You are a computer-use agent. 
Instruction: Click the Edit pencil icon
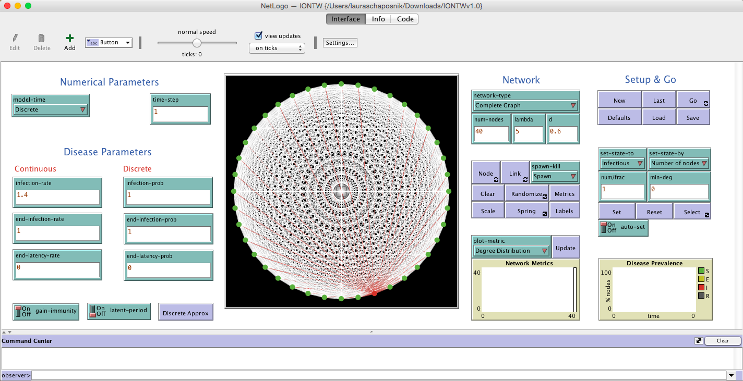[x=15, y=38]
